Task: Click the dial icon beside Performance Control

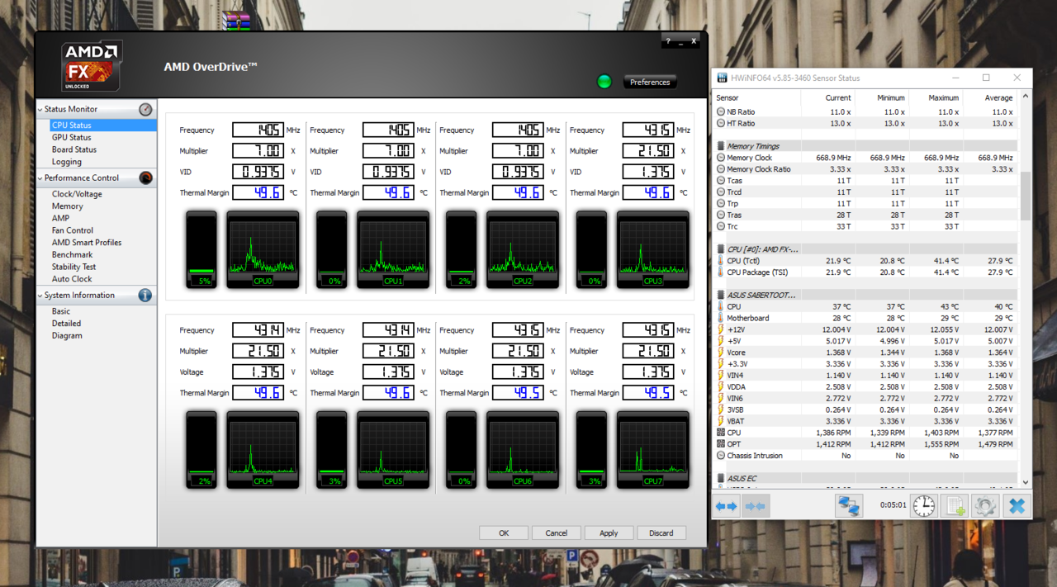Action: pyautogui.click(x=145, y=178)
